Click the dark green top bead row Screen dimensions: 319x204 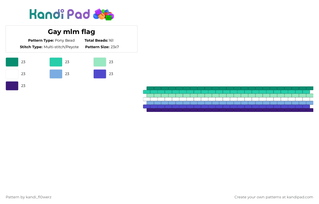click(x=230, y=88)
